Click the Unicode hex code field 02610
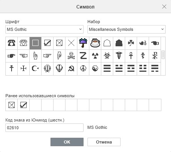The image size is (171, 152). pos(44,128)
